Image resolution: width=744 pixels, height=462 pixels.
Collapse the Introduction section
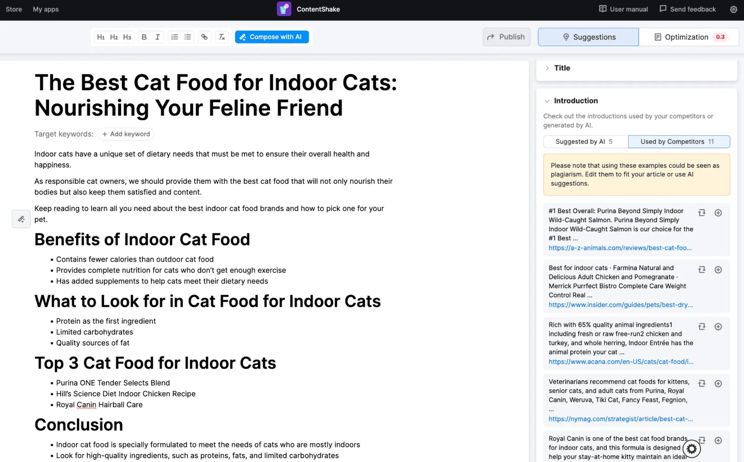coord(547,101)
